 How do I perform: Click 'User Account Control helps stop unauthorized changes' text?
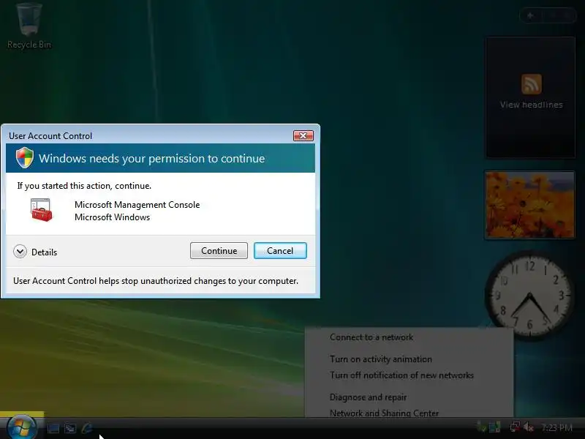click(156, 281)
